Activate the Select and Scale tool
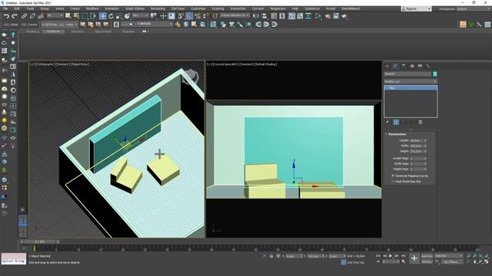 (119, 15)
